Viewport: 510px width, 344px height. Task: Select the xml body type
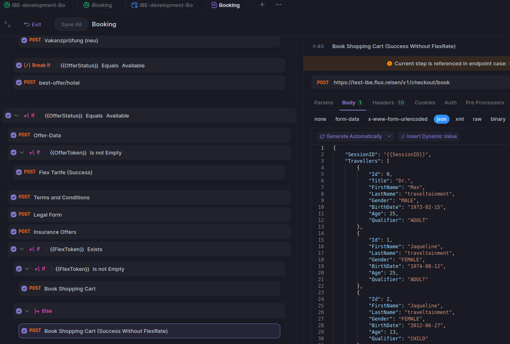click(459, 119)
